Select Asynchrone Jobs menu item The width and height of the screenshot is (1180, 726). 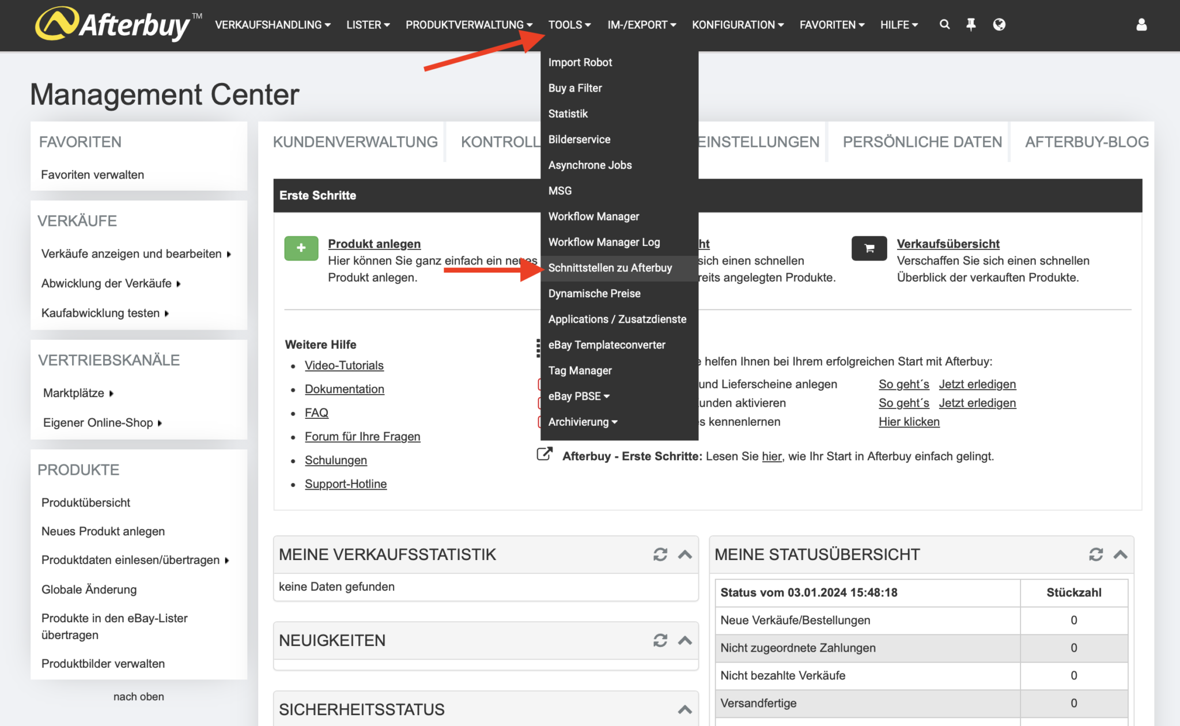point(619,165)
